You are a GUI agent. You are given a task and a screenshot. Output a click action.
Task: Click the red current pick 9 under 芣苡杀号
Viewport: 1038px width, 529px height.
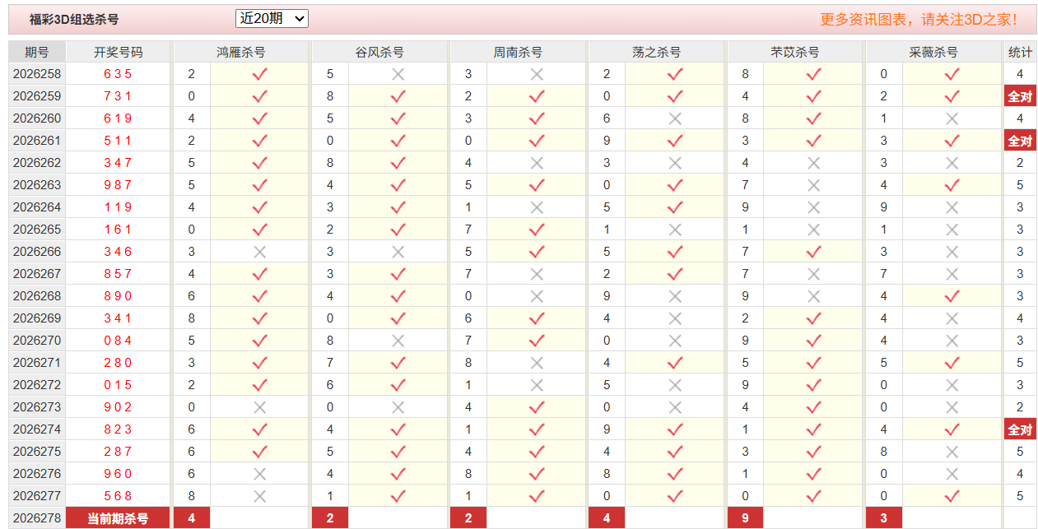pyautogui.click(x=745, y=518)
